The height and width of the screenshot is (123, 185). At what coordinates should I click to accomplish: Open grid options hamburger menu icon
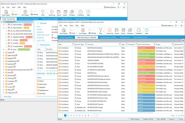click(x=183, y=41)
